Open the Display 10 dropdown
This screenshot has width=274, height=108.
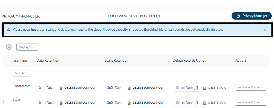(x=27, y=47)
